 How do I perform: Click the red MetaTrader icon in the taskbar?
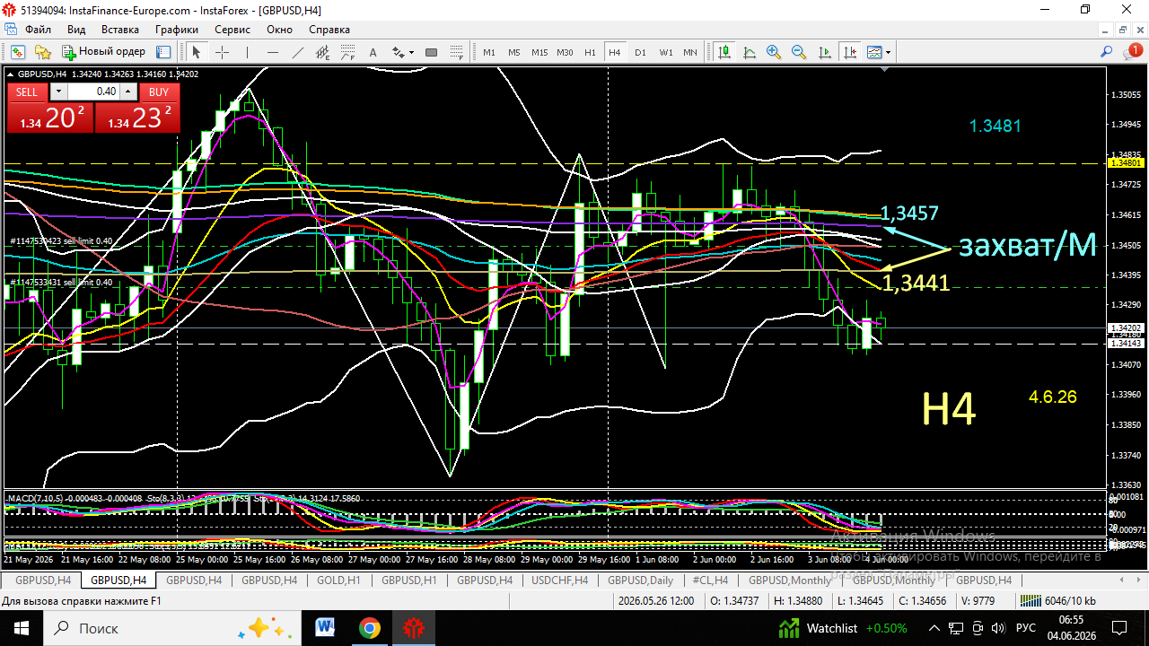(413, 627)
